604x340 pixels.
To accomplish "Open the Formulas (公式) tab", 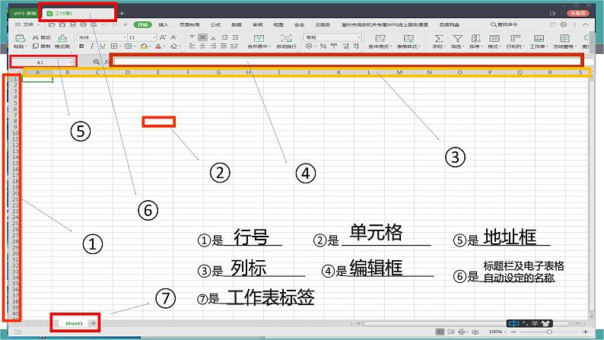I will click(x=215, y=24).
